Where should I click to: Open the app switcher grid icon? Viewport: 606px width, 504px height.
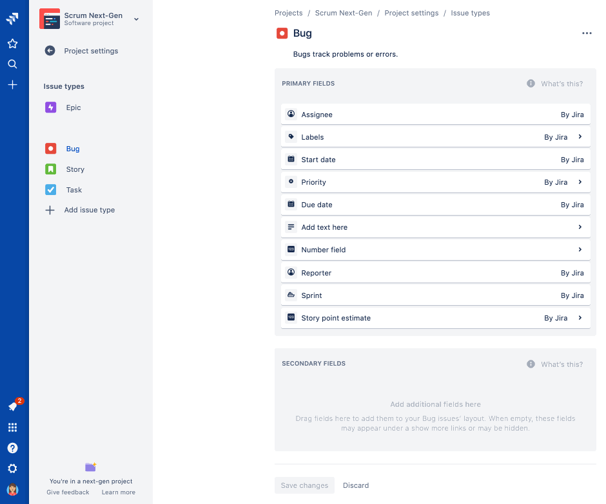click(x=12, y=427)
